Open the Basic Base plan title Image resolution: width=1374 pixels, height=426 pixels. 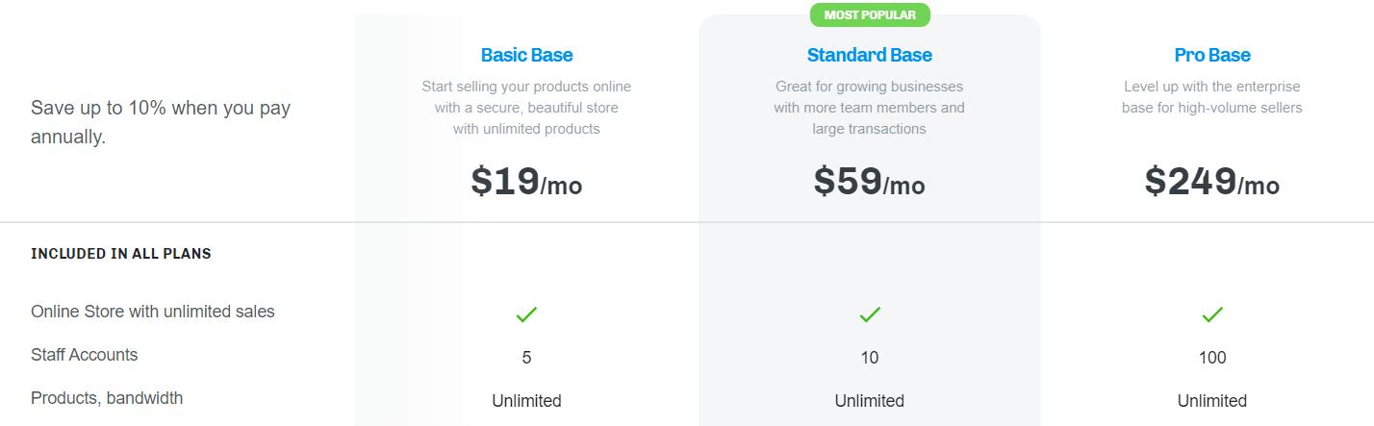526,55
